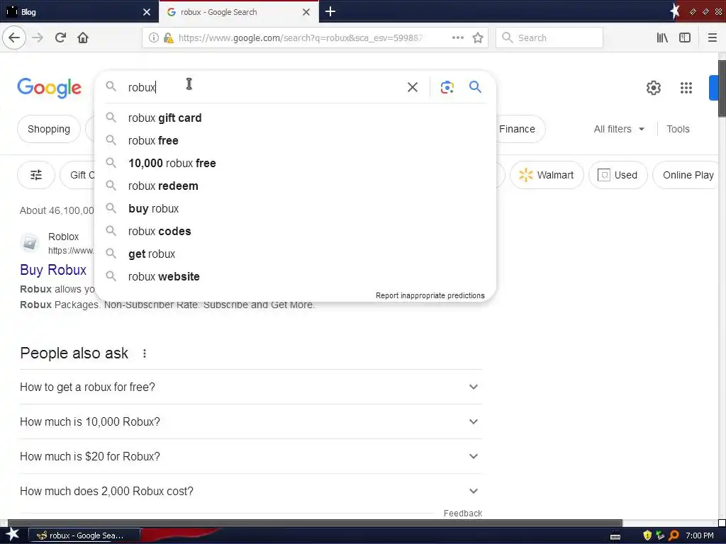Screen dimensions: 726x544
Task: Choose suggestion robux gift card
Action: click(295, 118)
